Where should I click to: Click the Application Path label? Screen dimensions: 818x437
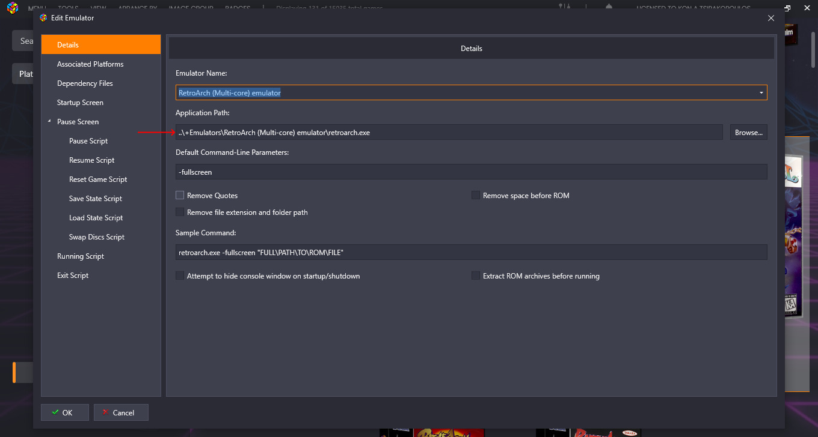pyautogui.click(x=203, y=113)
